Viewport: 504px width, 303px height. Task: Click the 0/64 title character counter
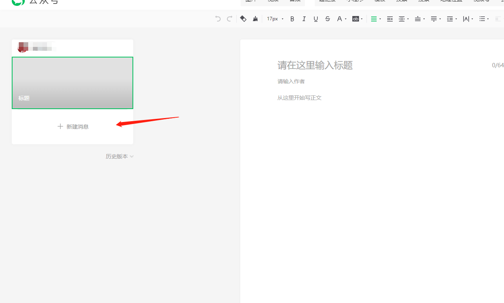(498, 65)
